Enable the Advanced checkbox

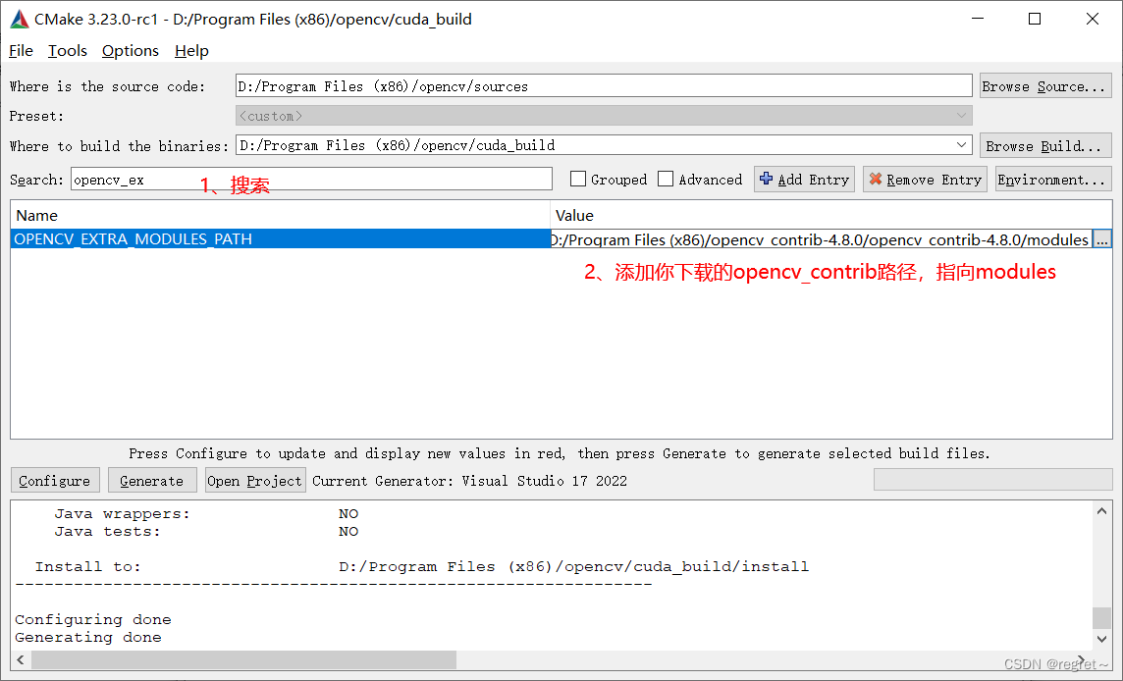point(665,180)
